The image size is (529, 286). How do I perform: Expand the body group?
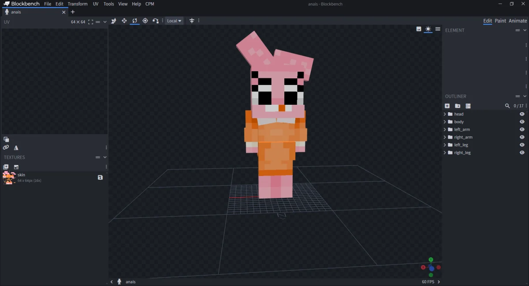click(x=444, y=122)
